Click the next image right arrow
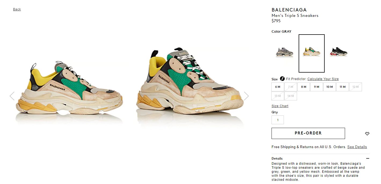 tap(246, 96)
